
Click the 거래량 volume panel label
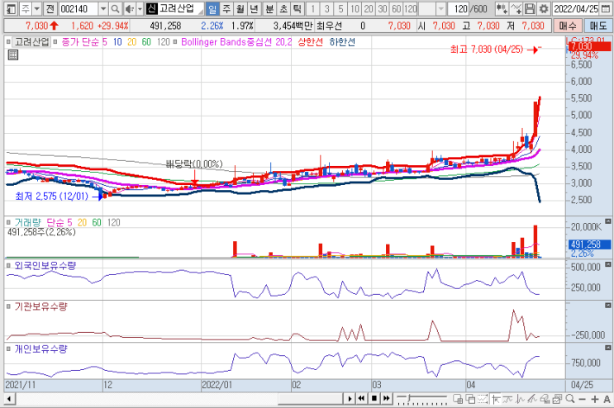[27, 222]
